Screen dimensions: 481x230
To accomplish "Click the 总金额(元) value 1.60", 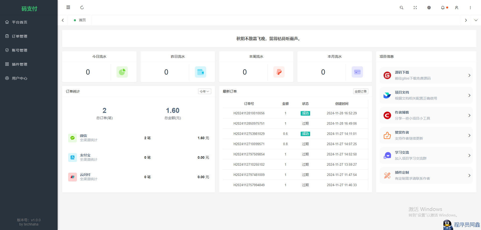I will click(173, 110).
